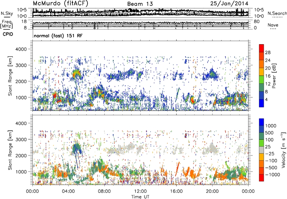The width and height of the screenshot is (287, 199).
Task: Click the "Beam 13" label
Action: [x=140, y=4]
